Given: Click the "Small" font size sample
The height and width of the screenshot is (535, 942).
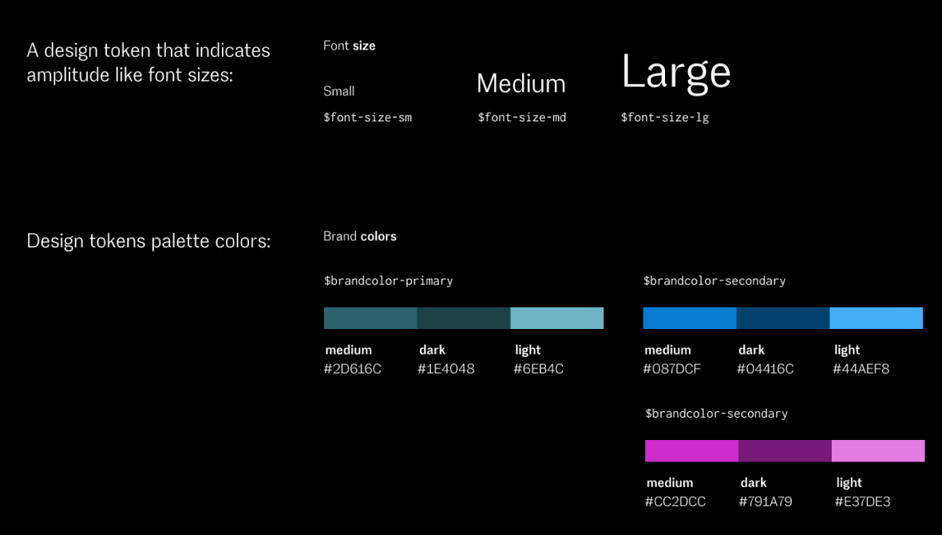Looking at the screenshot, I should point(338,91).
